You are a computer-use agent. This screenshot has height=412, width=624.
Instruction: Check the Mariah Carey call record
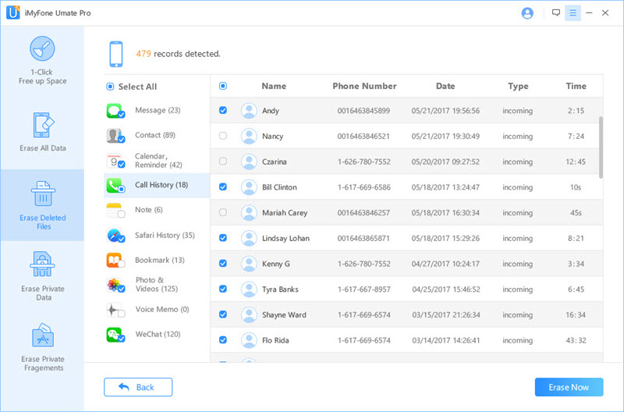tap(223, 212)
